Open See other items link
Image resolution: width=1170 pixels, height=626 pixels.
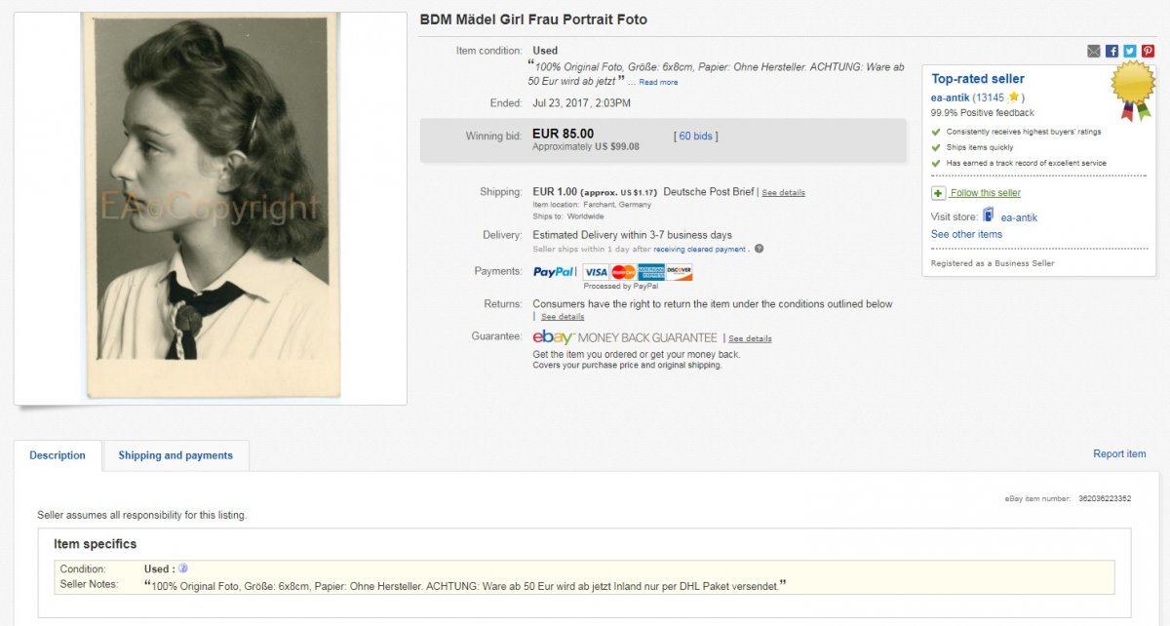[966, 234]
